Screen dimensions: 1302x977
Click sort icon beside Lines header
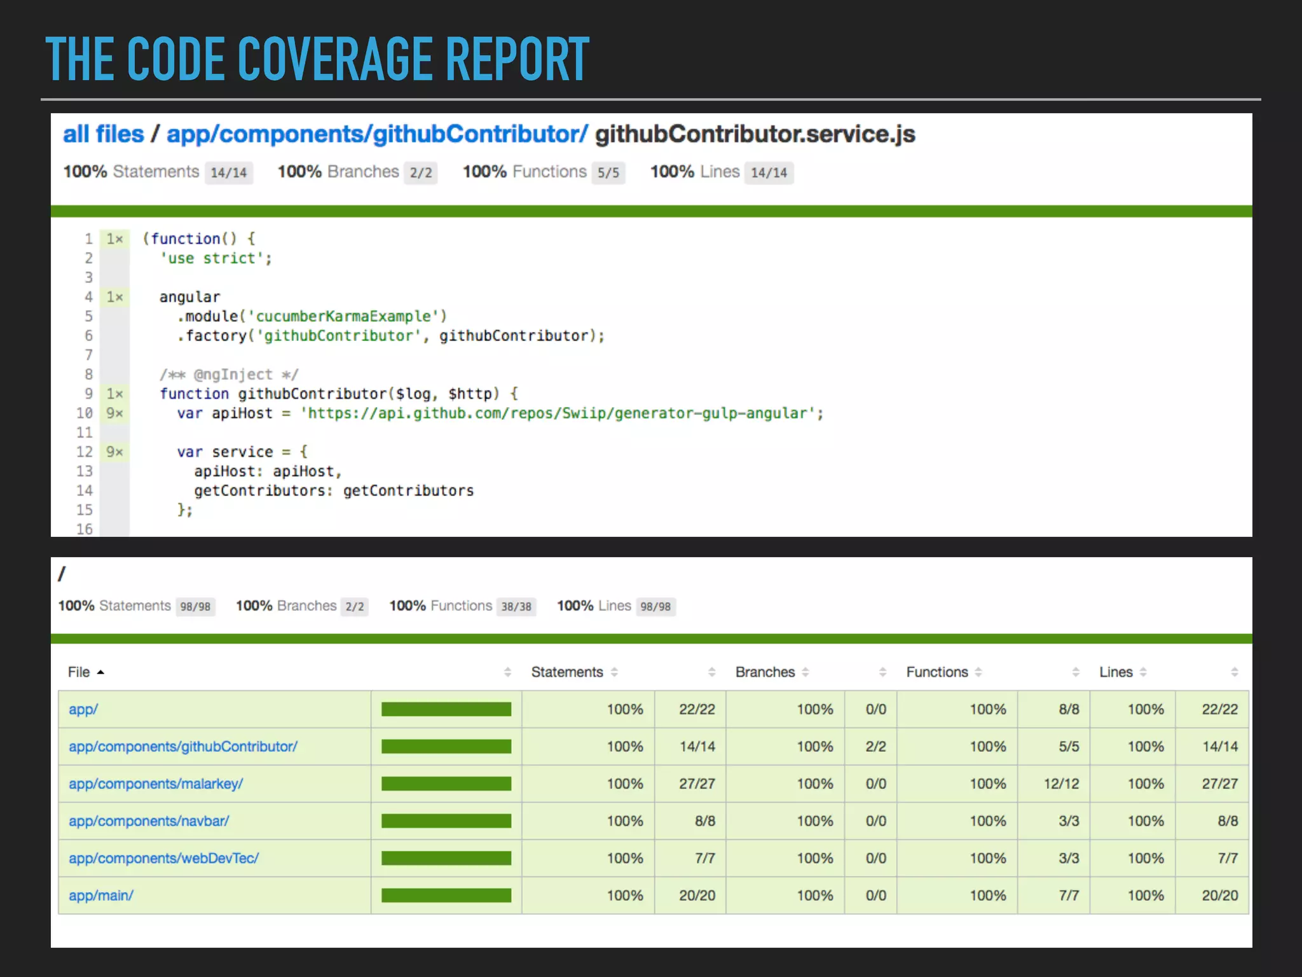click(1143, 672)
